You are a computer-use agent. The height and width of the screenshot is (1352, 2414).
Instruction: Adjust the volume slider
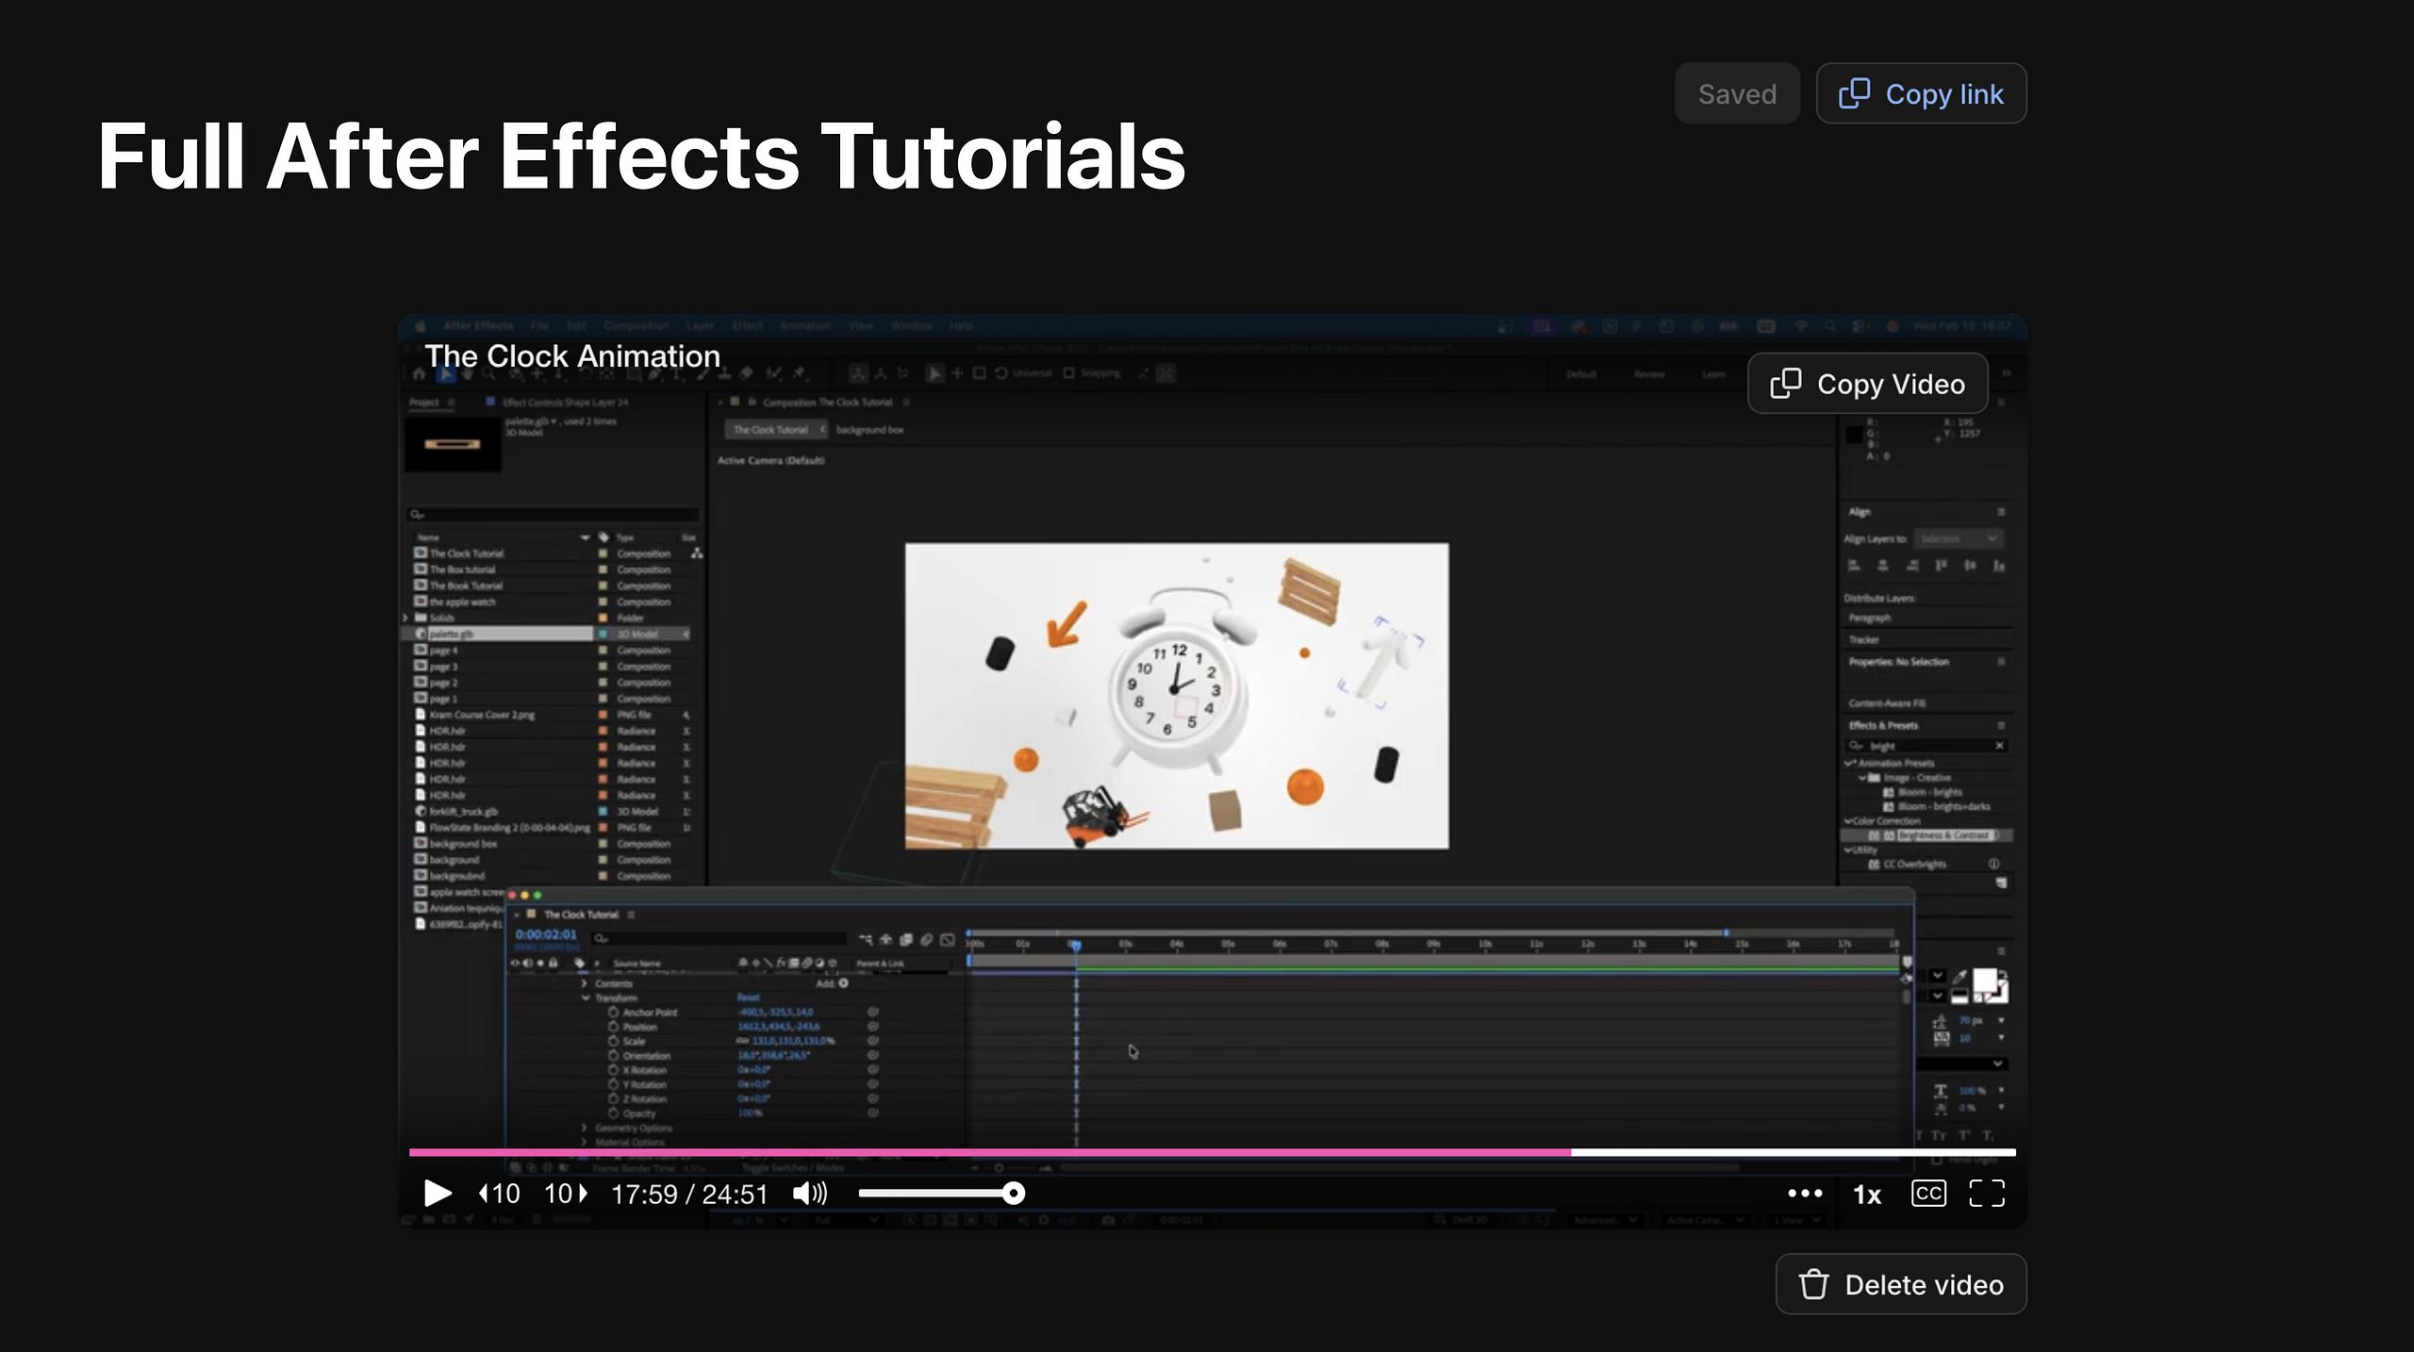pos(941,1194)
